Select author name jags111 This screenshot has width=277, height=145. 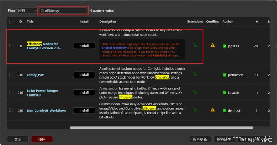coord(233,46)
